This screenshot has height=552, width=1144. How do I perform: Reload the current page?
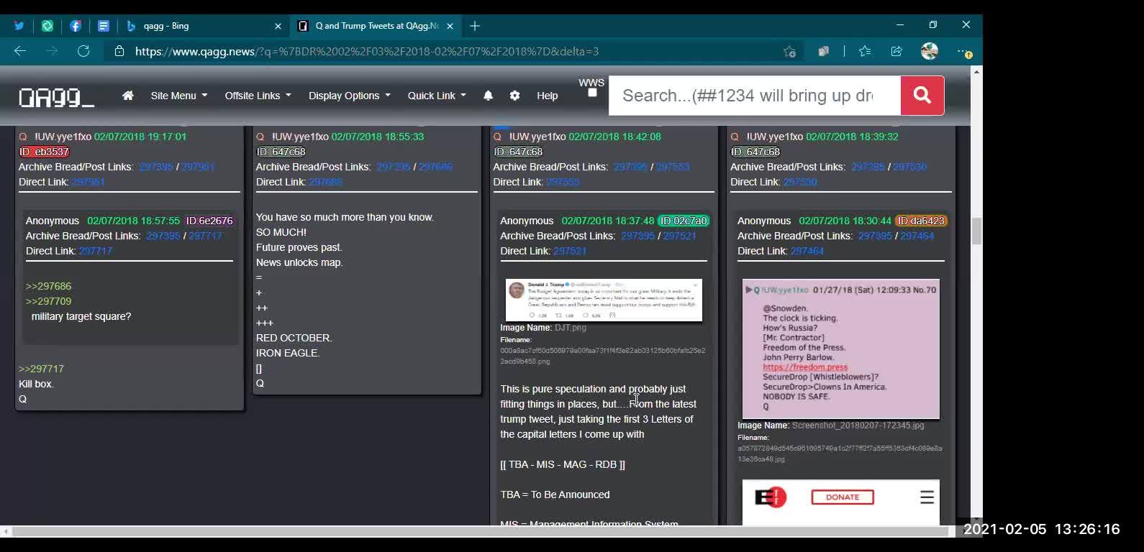(83, 51)
